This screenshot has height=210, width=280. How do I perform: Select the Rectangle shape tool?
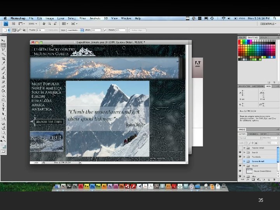point(3,118)
